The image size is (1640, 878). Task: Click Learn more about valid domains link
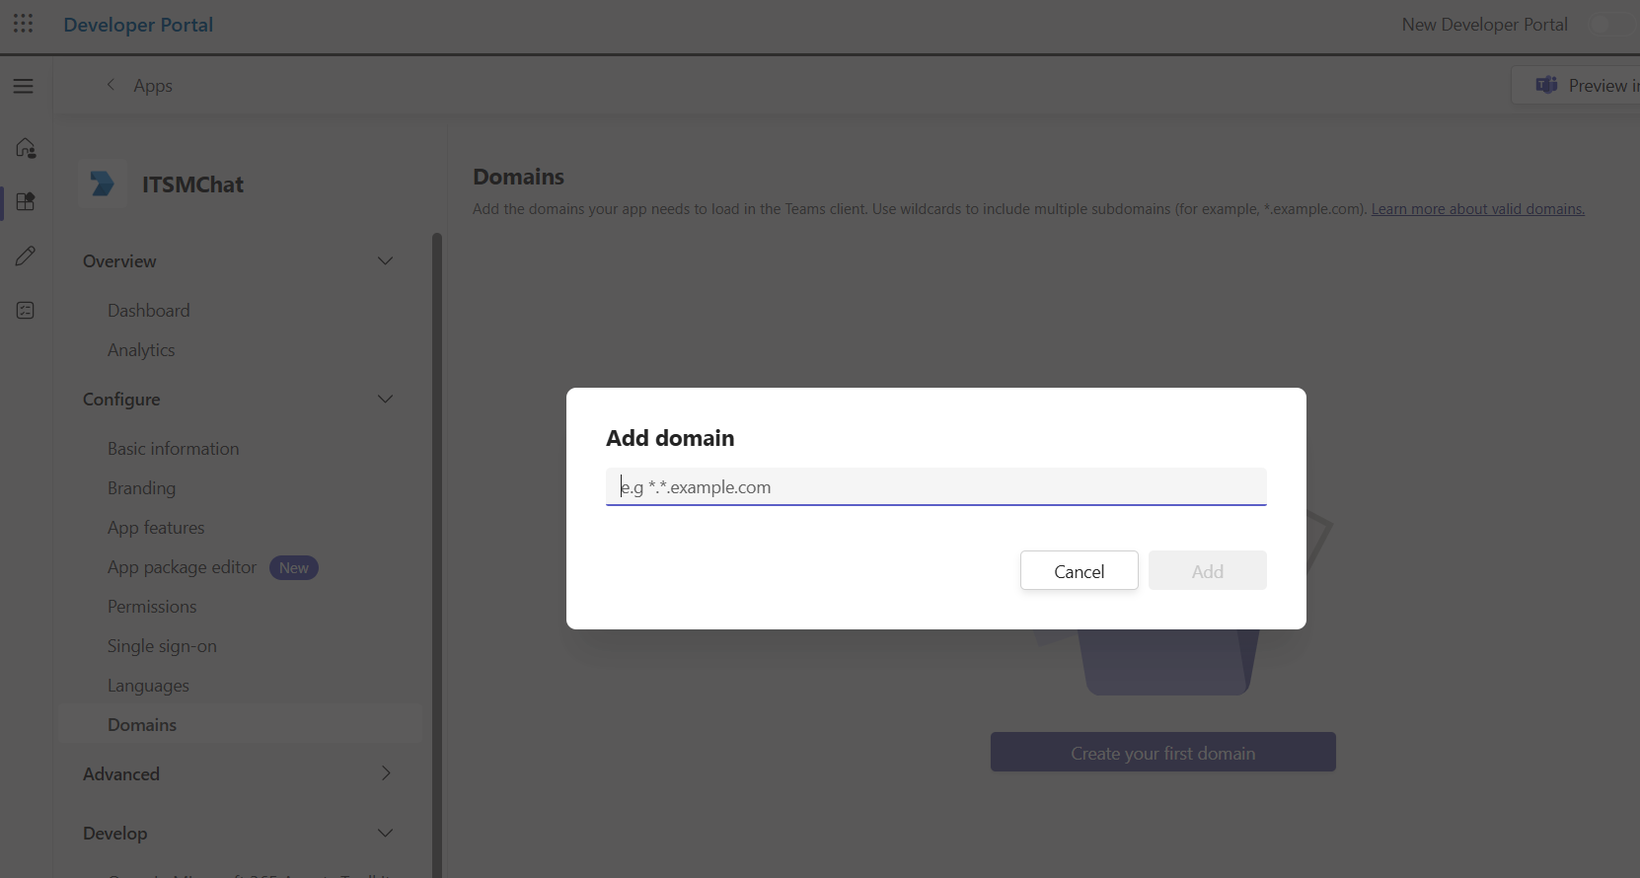coord(1477,209)
